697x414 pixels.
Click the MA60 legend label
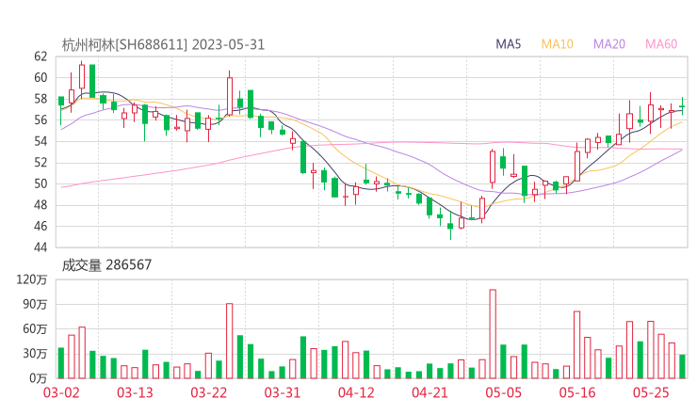(x=661, y=44)
